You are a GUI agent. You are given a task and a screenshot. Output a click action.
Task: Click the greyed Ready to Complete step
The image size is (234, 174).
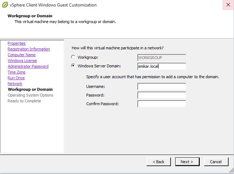[24, 101]
